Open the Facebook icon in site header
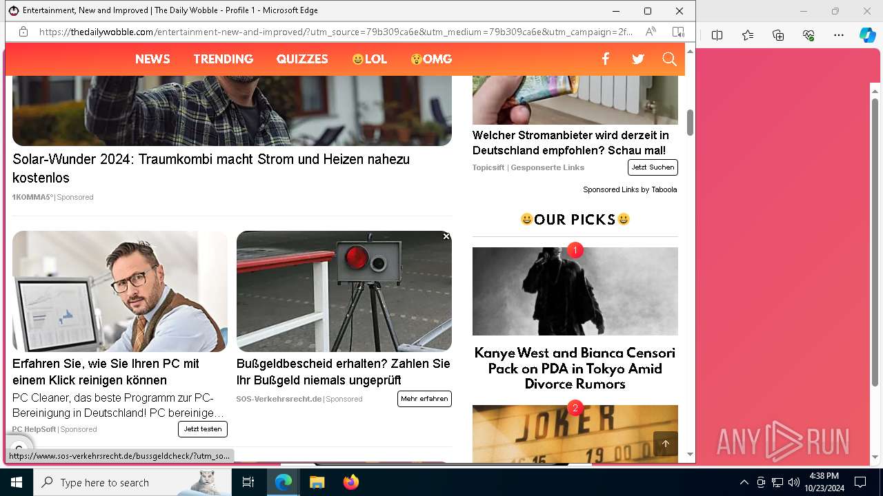The height and width of the screenshot is (496, 883). (605, 59)
